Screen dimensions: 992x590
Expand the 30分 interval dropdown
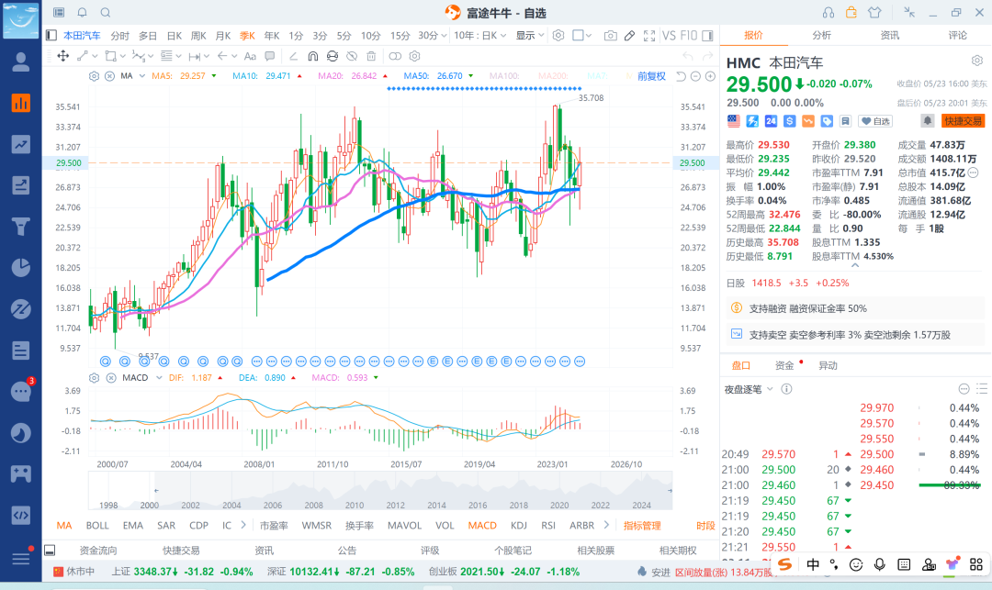click(x=445, y=36)
